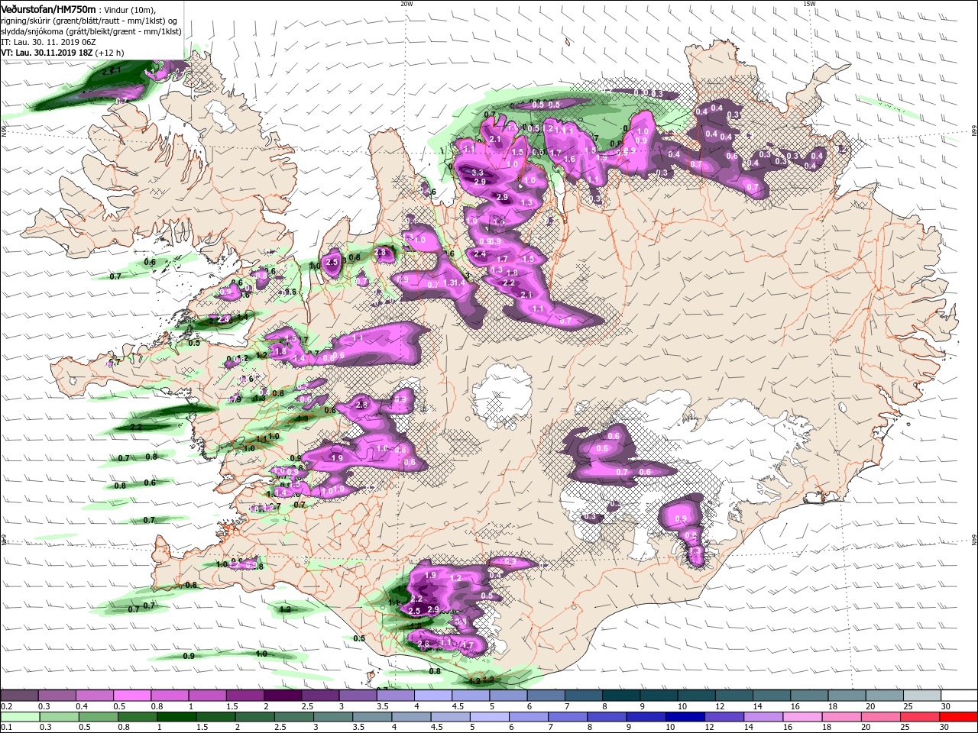The width and height of the screenshot is (978, 733).
Task: Click the '15W' longitude label
Action: coord(809,4)
